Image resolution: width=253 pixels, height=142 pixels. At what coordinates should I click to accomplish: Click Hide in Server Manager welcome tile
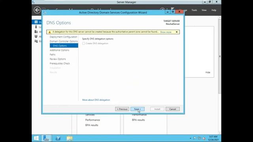point(208,72)
